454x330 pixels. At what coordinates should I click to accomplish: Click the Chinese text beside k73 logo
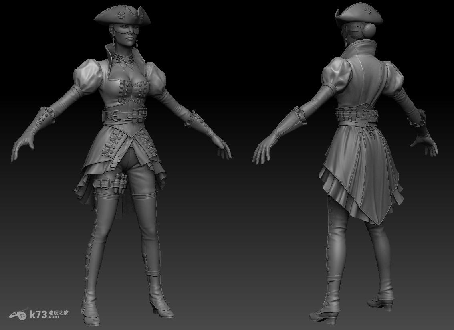pyautogui.click(x=59, y=312)
